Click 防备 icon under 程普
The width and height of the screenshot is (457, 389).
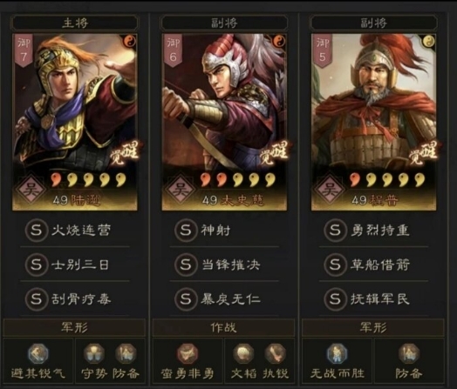click(409, 354)
